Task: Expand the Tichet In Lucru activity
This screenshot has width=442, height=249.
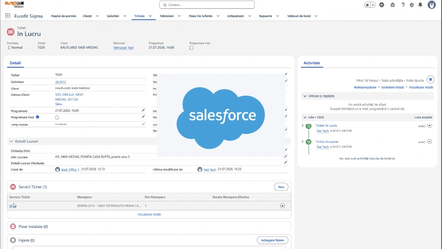Action: 302,126
